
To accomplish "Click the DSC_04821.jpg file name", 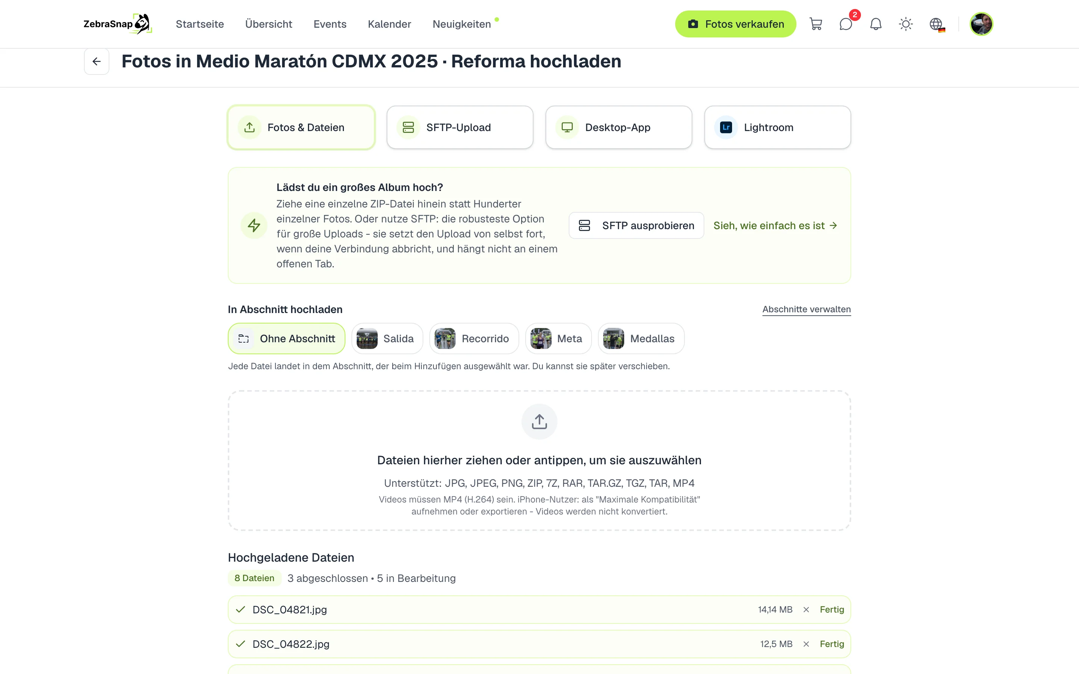I will 290,609.
